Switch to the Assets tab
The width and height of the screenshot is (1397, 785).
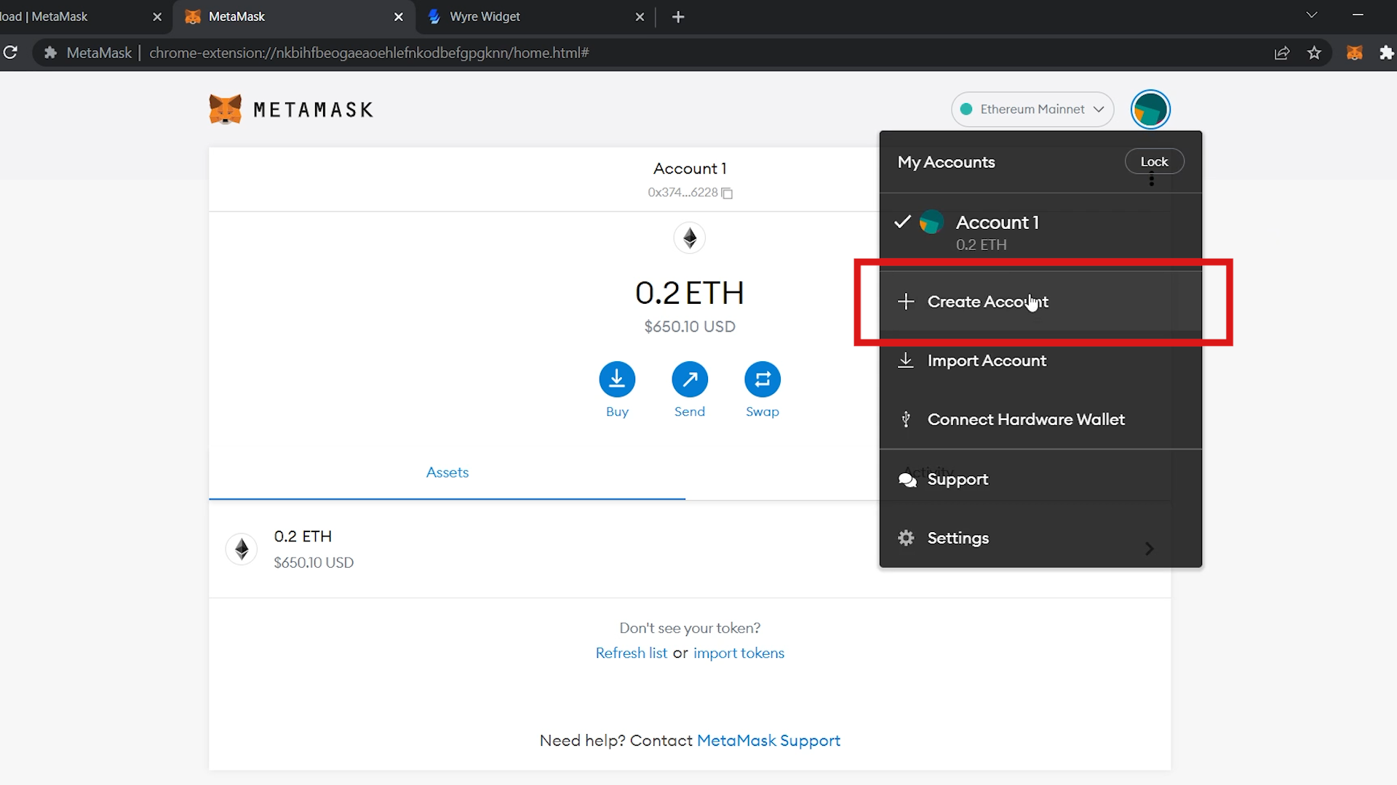coord(447,472)
